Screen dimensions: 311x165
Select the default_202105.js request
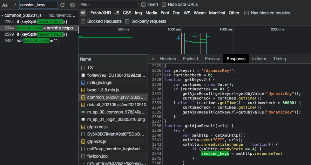113,105
